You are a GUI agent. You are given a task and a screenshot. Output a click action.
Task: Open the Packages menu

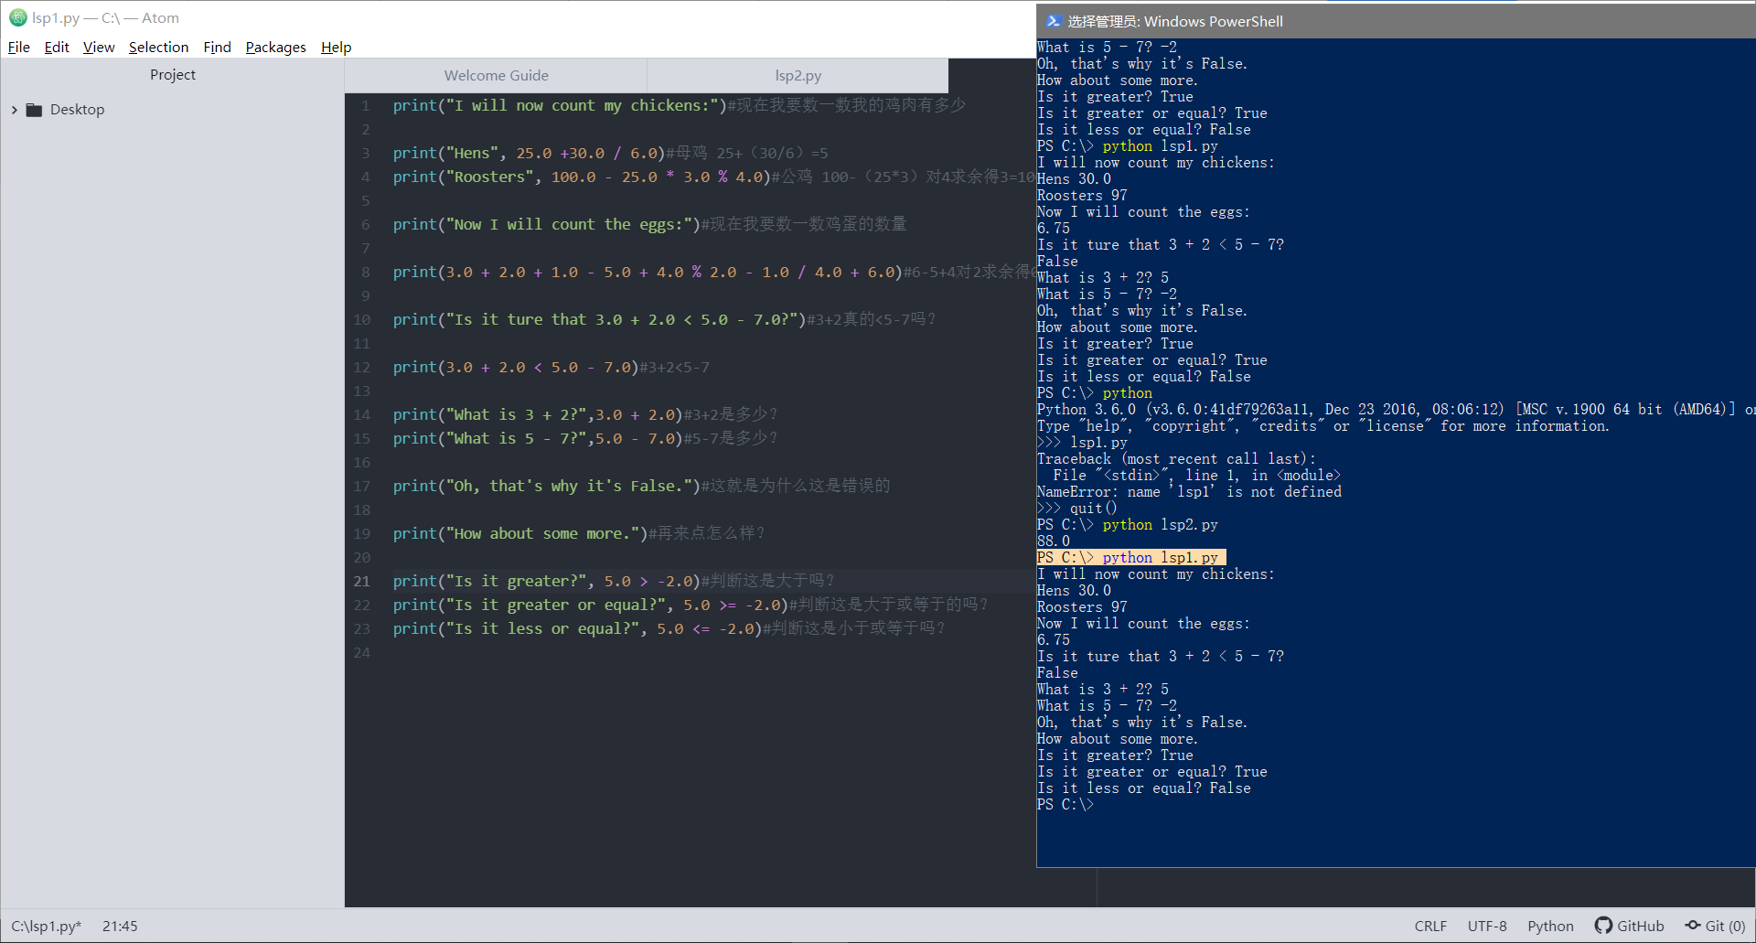click(x=275, y=47)
